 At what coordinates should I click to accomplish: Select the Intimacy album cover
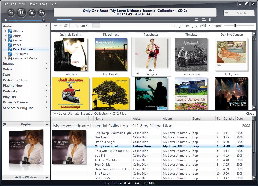71,54
